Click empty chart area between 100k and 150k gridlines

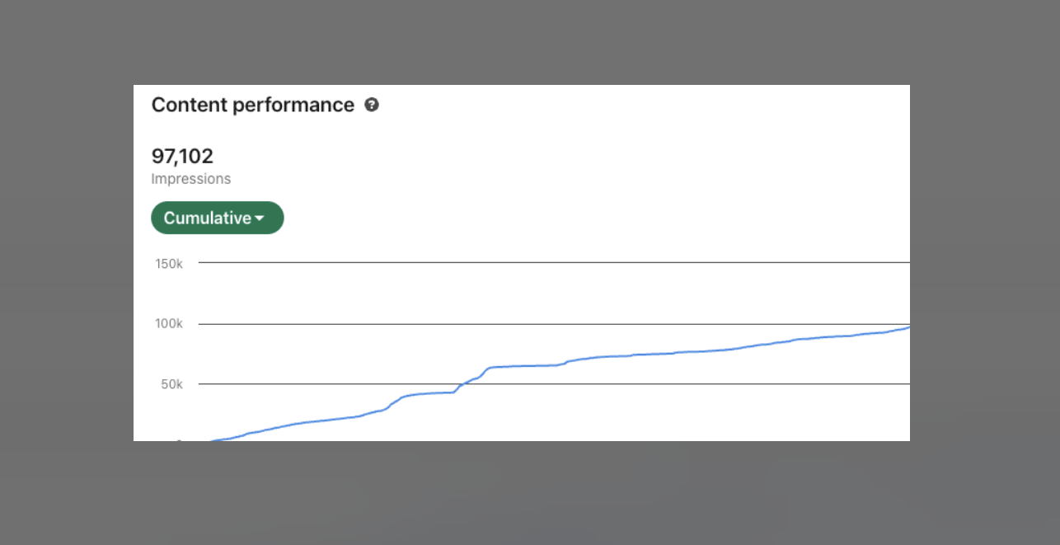coord(552,293)
